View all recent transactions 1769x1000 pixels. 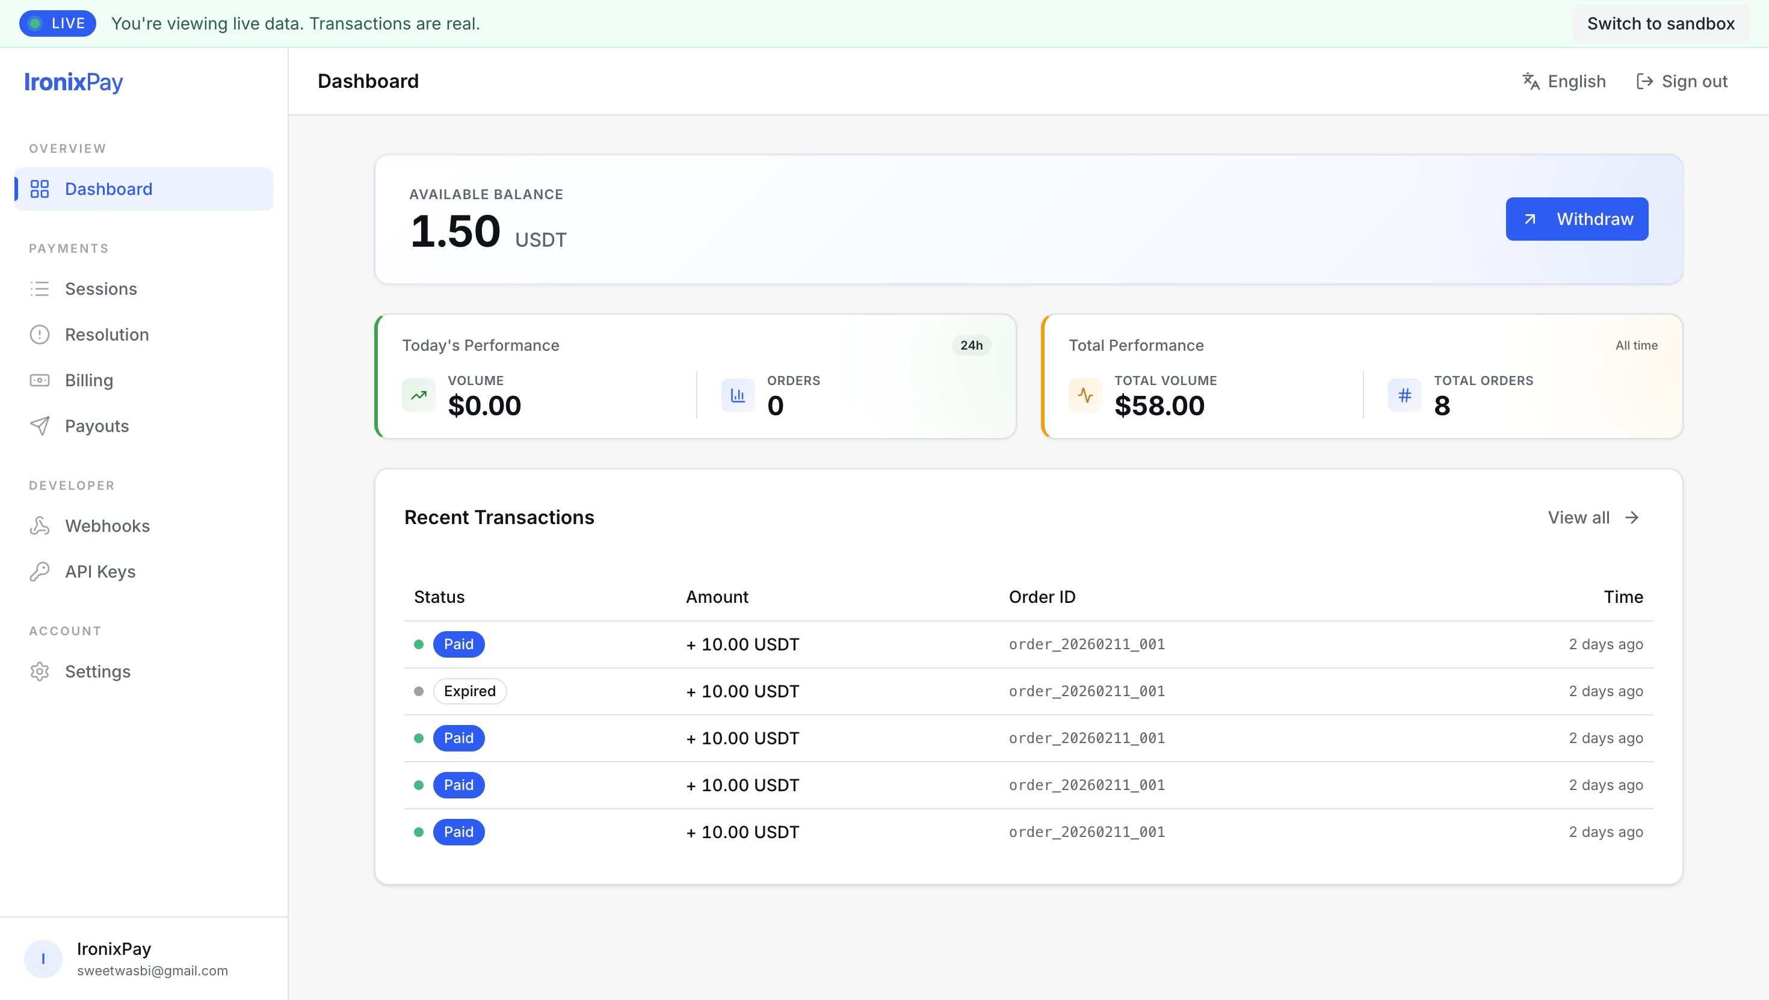tap(1593, 517)
